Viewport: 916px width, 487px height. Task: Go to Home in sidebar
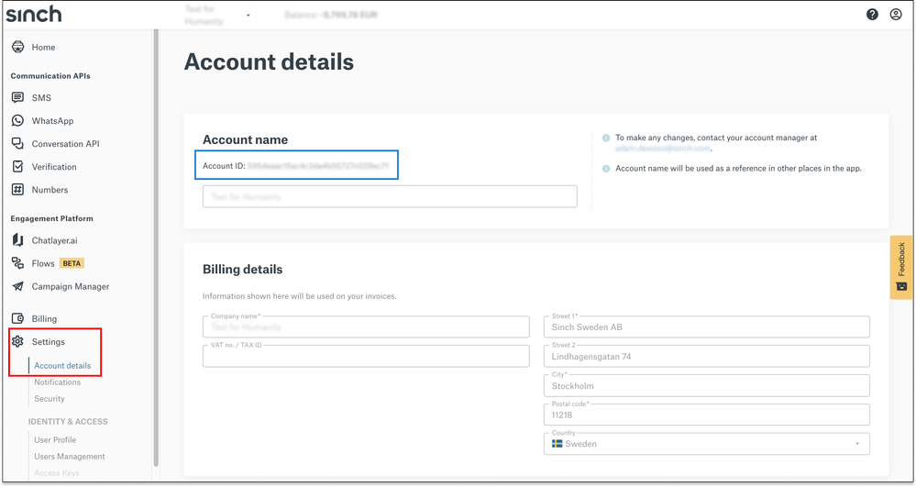click(x=43, y=48)
